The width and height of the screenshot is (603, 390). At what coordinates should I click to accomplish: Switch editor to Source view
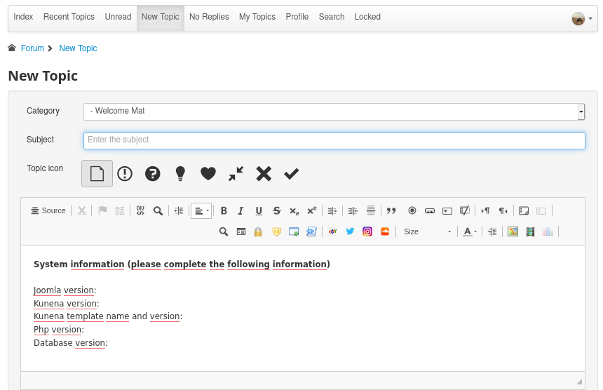(48, 210)
